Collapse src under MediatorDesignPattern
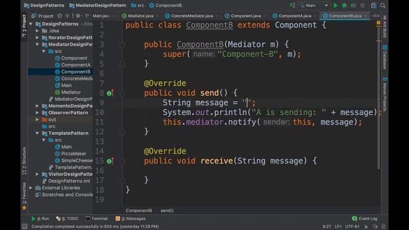Image resolution: width=409 pixels, height=230 pixels. 43,51
